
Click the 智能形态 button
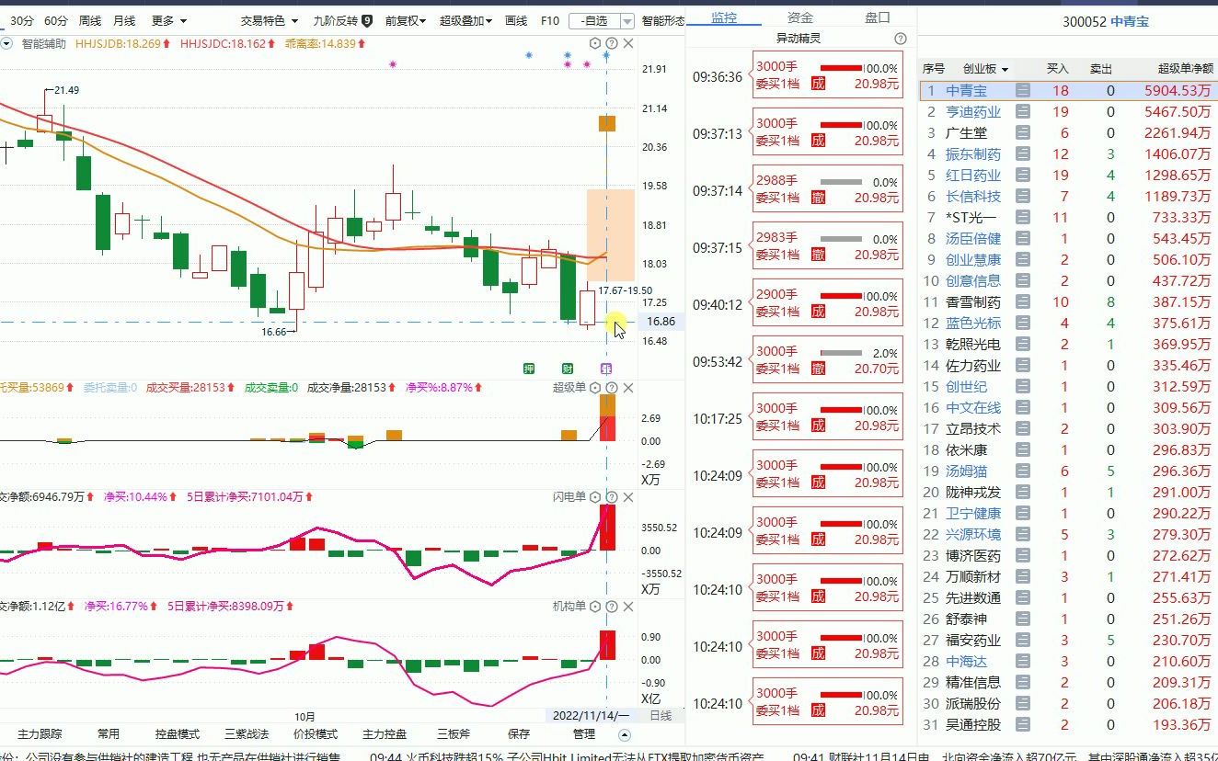(663, 20)
